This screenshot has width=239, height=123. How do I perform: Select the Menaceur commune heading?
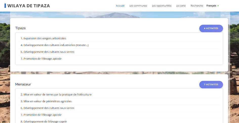point(23,84)
